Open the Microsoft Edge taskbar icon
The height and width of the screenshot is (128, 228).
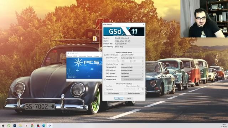[x=44, y=126]
